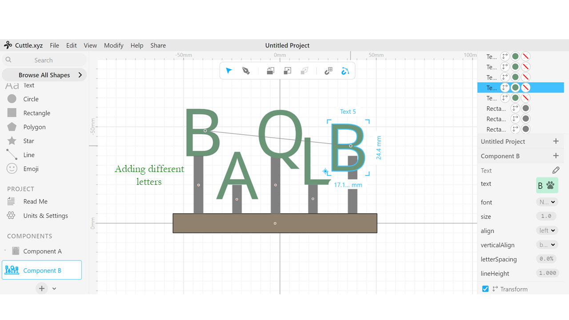Viewport: 569px width, 320px height.
Task: Open the Share menu
Action: [x=158, y=45]
